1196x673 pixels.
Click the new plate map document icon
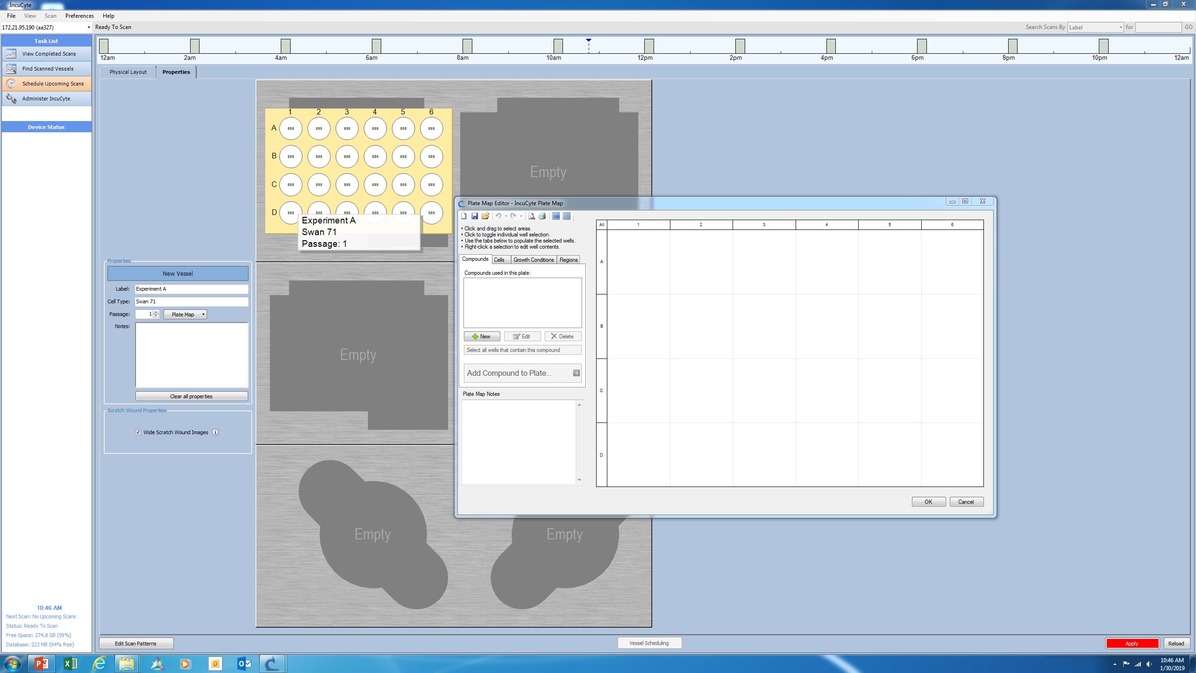click(x=464, y=216)
